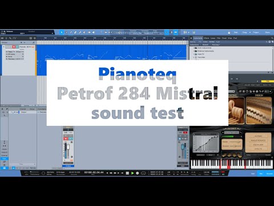274x206 pixels.
Task: Click the Pianoteq velocity curve graph
Action: (205, 143)
